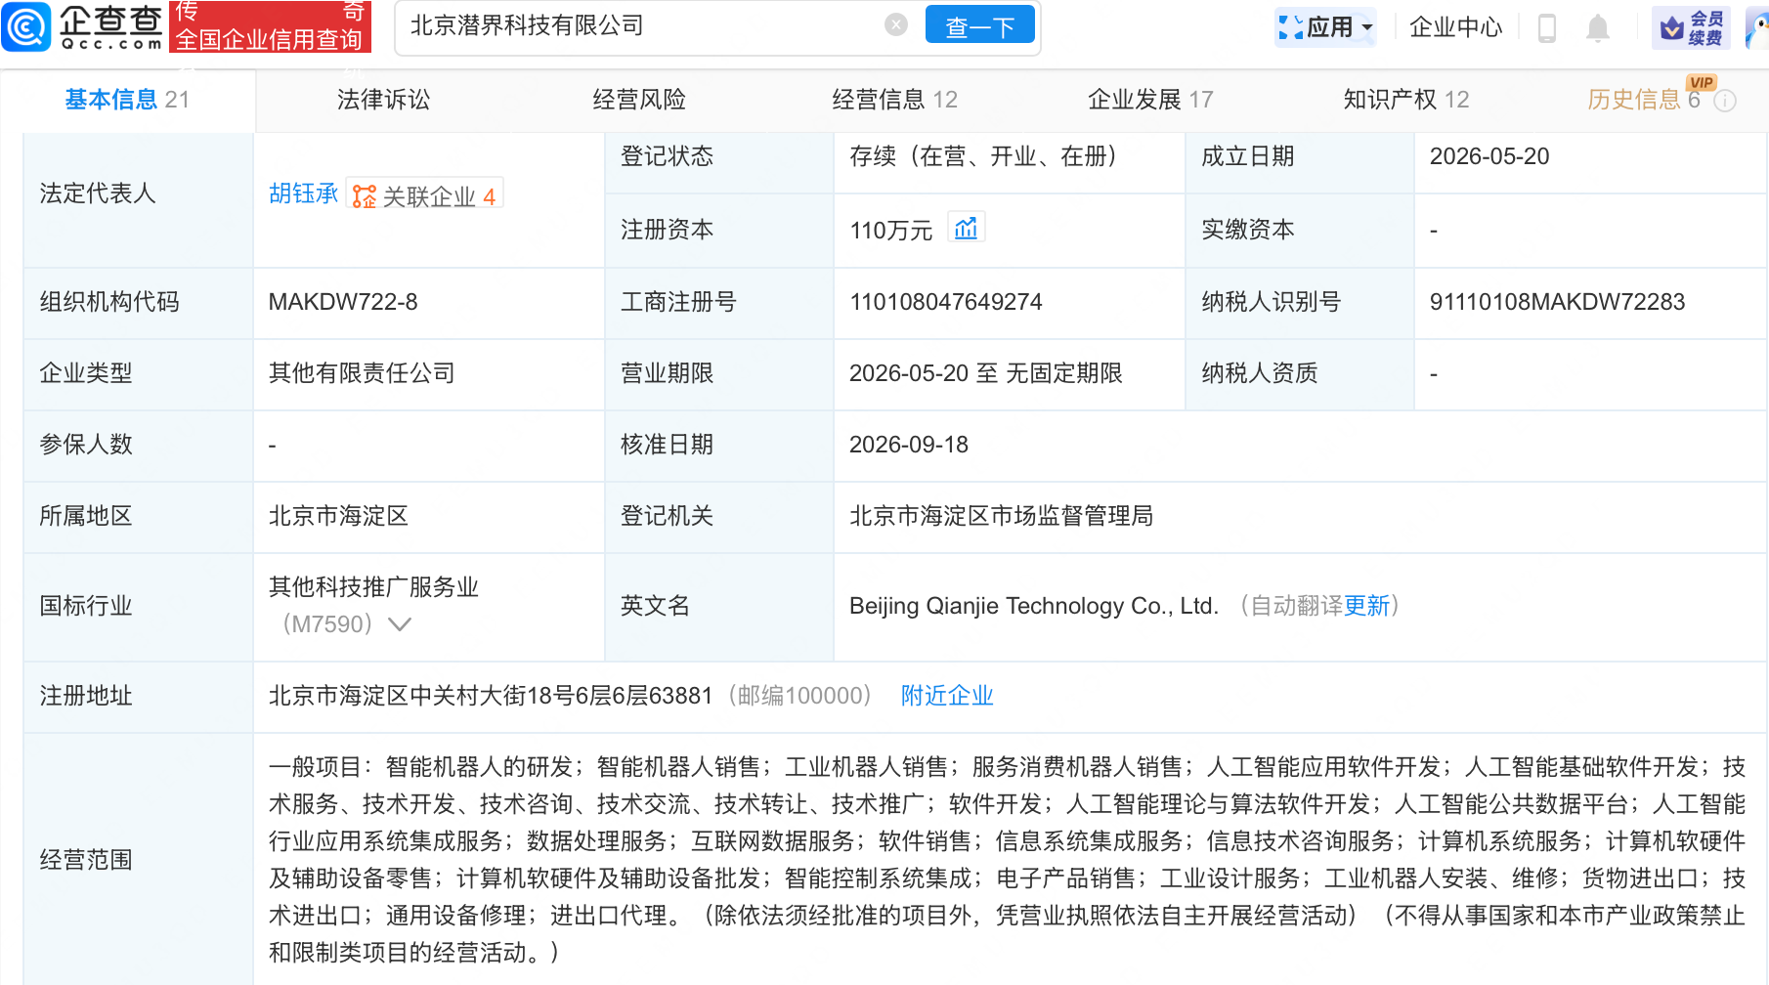Open the related companies icon beside 胡钰承
The height and width of the screenshot is (985, 1769).
(364, 196)
